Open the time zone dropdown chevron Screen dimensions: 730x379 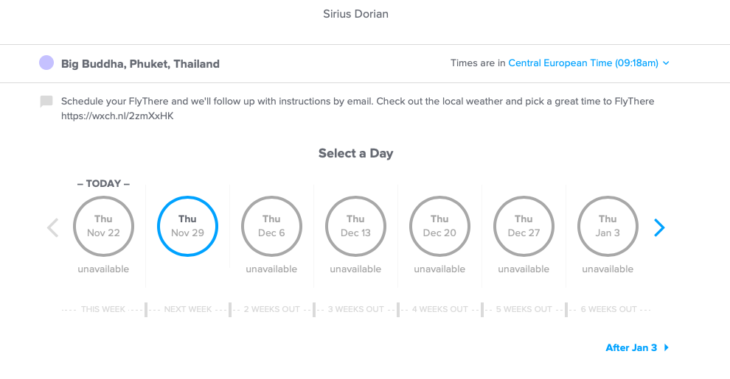pyautogui.click(x=667, y=63)
